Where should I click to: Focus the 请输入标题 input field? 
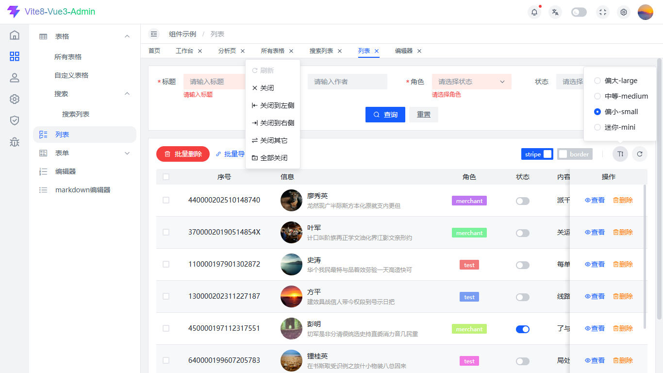click(215, 82)
